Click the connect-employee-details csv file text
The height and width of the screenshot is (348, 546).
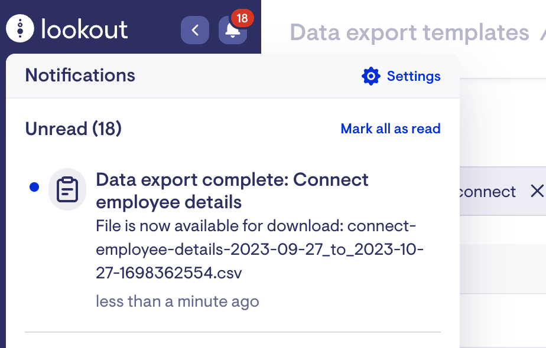point(259,249)
